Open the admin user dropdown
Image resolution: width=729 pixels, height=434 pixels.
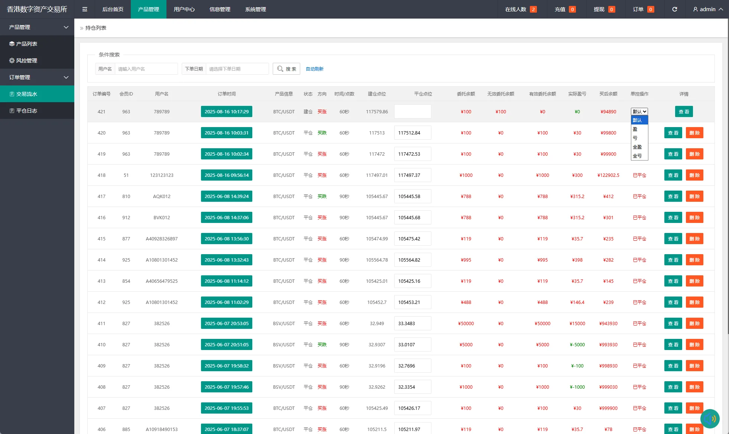click(708, 9)
